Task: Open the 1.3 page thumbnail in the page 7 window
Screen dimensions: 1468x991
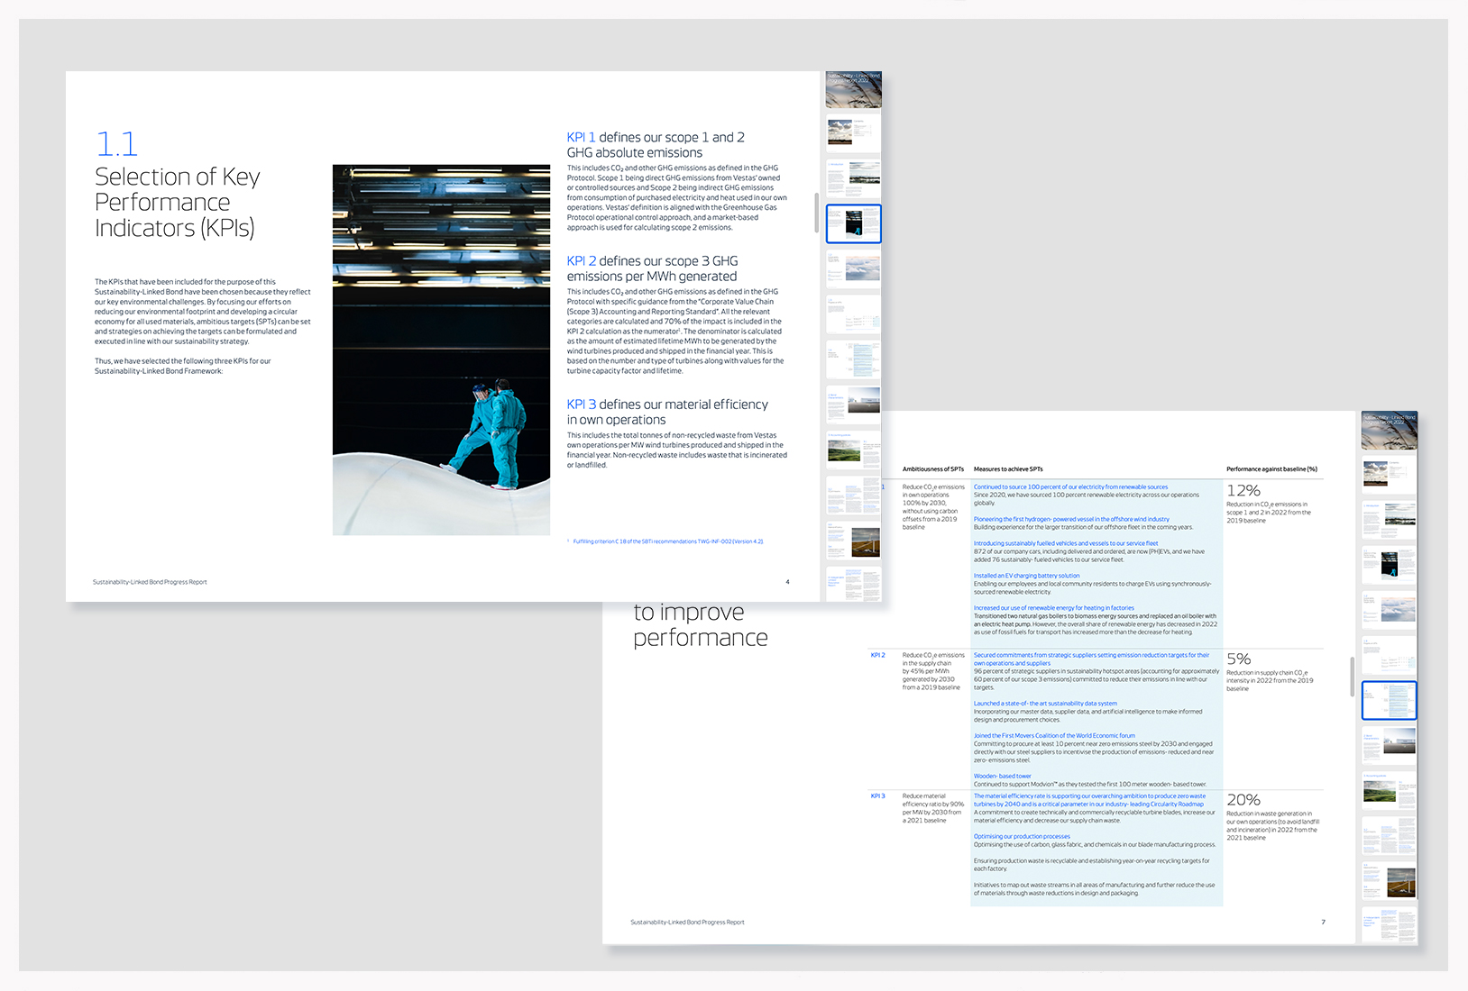Action: click(1390, 655)
